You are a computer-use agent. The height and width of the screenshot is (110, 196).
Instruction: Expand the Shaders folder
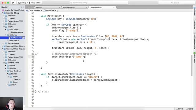pyautogui.click(x=9, y=82)
